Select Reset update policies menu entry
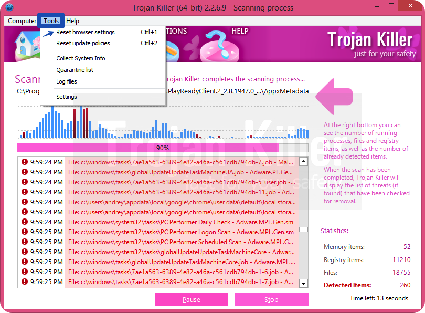The height and width of the screenshot is (313, 425). [x=83, y=43]
